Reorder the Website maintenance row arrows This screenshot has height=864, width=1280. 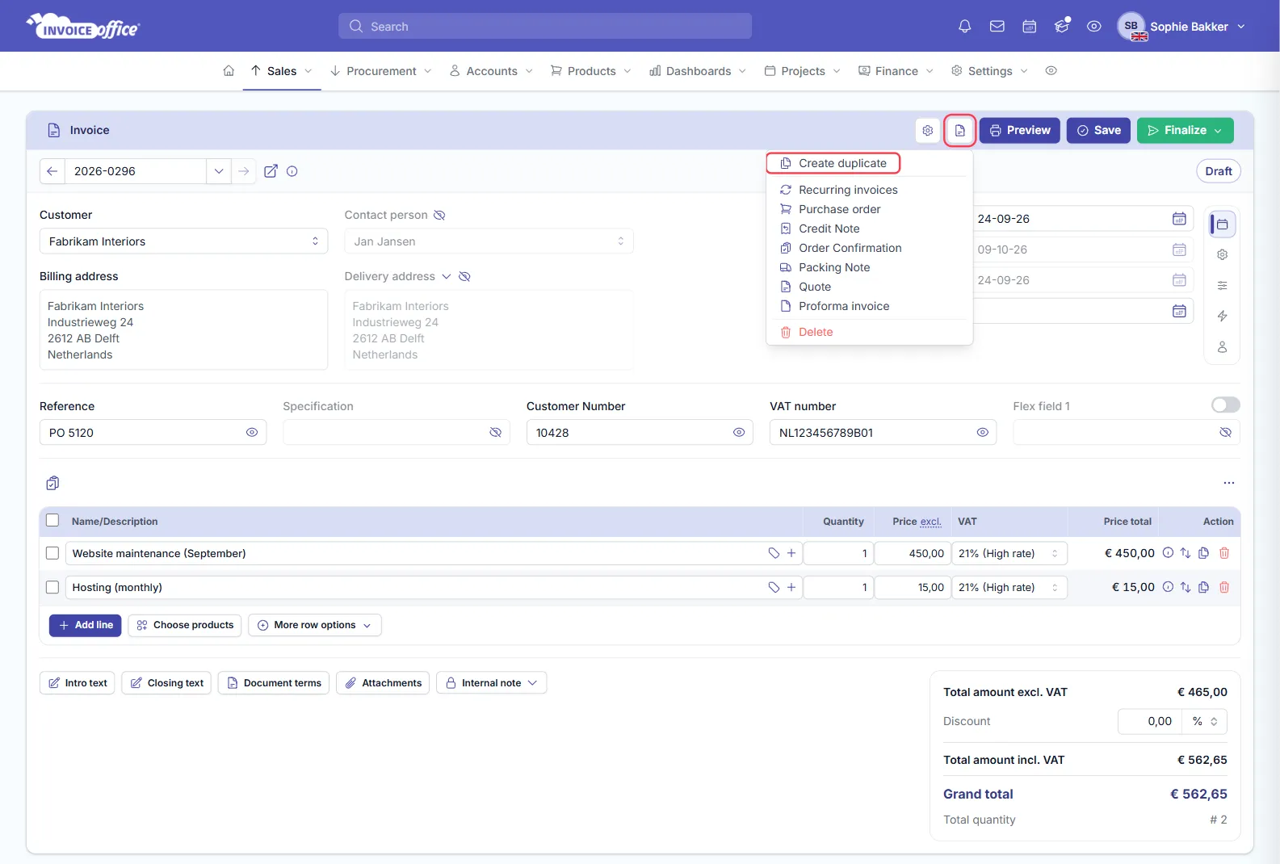click(x=1186, y=553)
